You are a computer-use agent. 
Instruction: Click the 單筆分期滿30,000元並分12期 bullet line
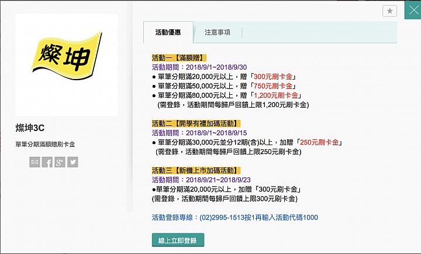(247, 142)
